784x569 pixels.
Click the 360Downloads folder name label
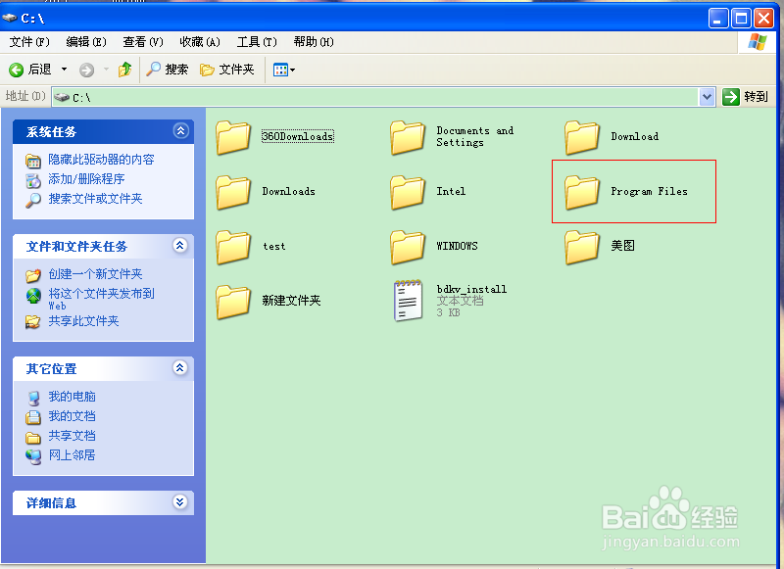(x=298, y=136)
